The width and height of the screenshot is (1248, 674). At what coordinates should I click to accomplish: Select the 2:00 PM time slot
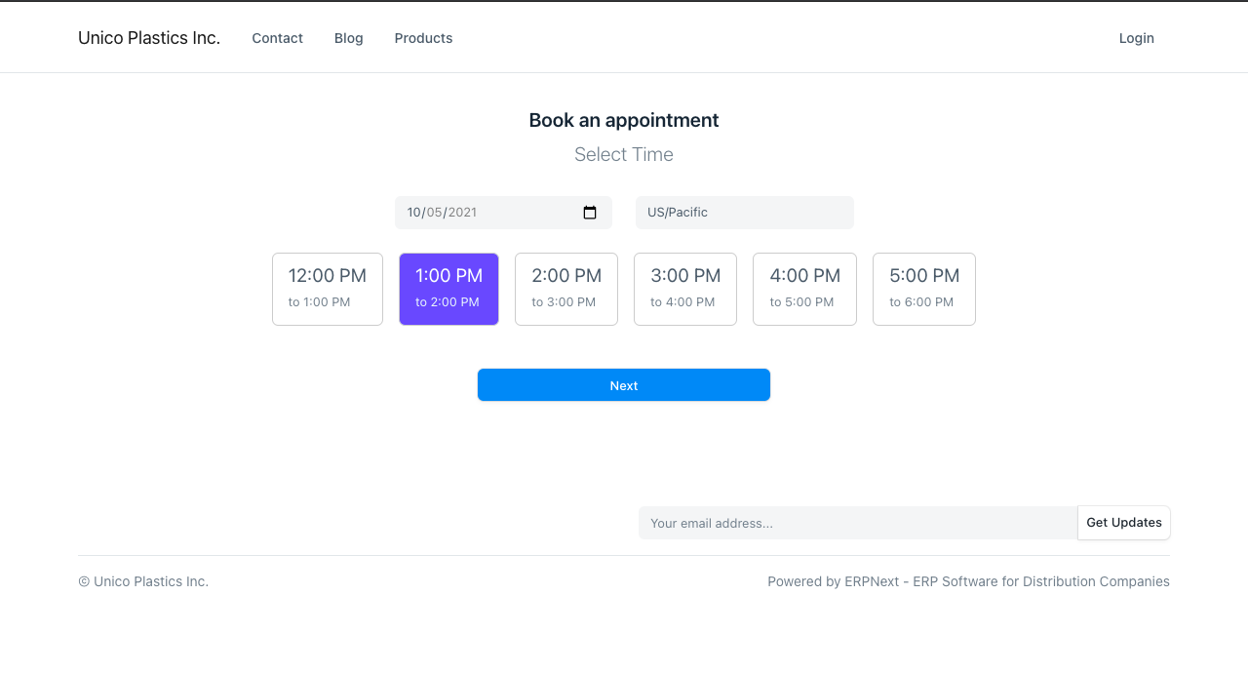[x=565, y=289]
